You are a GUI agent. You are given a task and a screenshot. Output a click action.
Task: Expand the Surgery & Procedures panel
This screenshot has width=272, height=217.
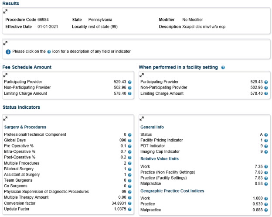coord(5,118)
